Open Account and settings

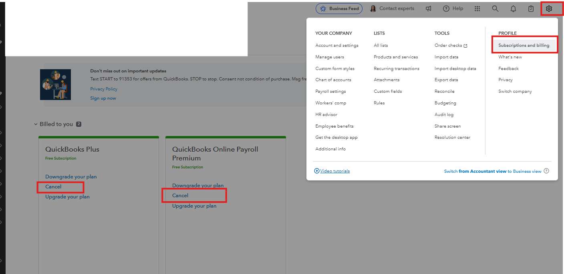coord(337,45)
